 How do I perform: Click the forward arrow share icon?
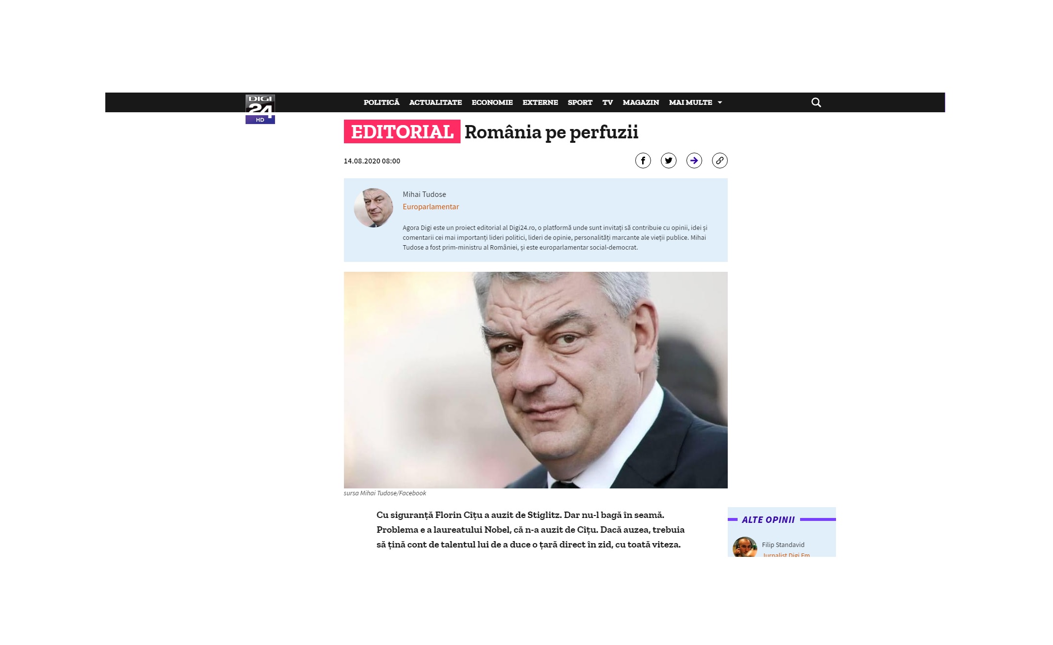[x=694, y=161]
